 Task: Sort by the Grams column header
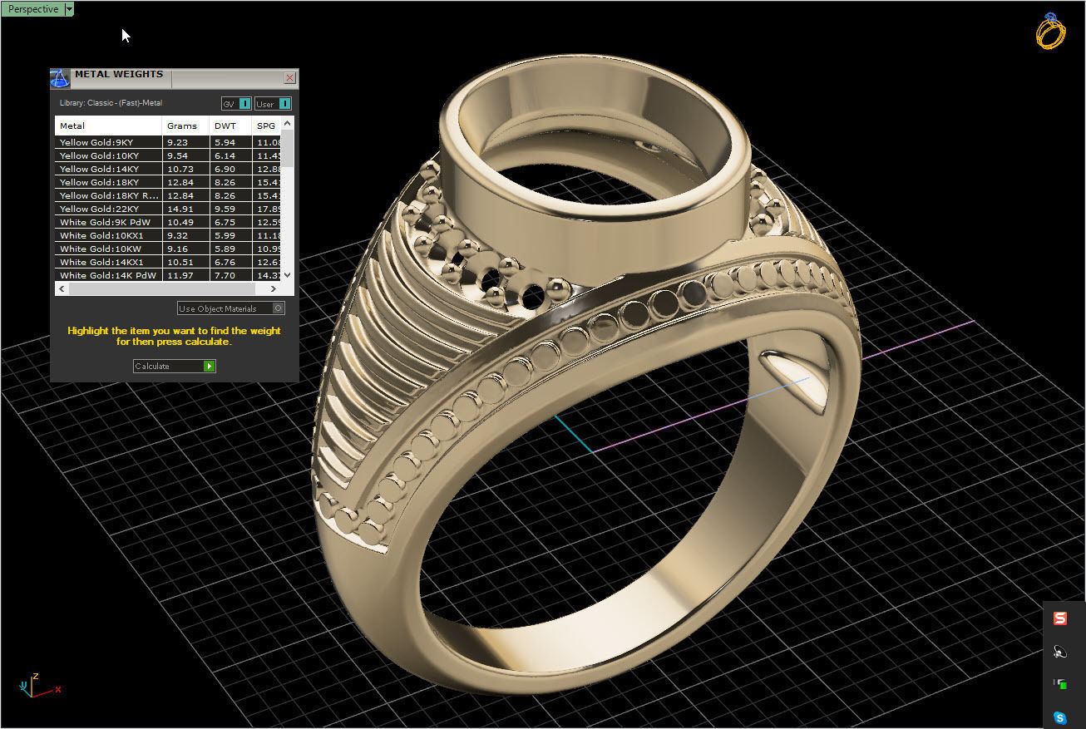(x=185, y=126)
